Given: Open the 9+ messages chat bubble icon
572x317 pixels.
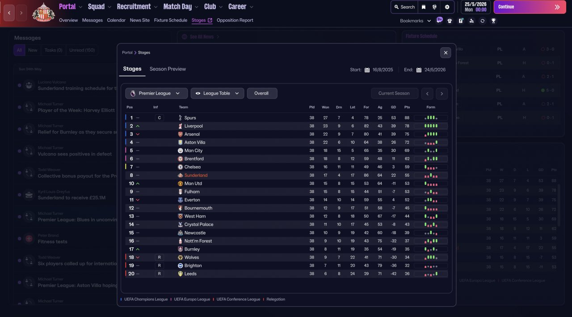Looking at the screenshot, I should (x=439, y=20).
